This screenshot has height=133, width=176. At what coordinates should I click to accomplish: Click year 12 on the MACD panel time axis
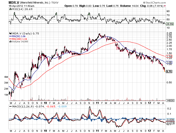click(x=149, y=131)
